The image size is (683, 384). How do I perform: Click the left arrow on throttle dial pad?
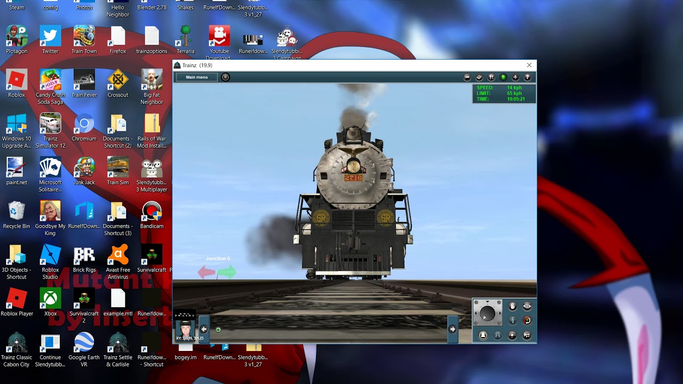point(476,313)
